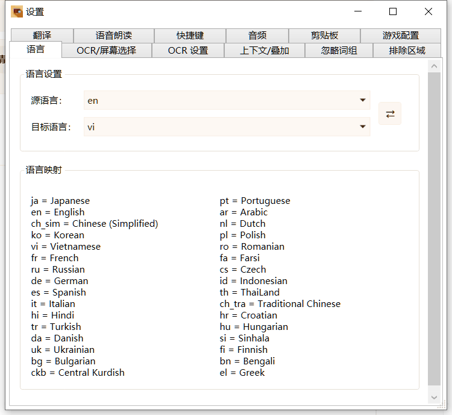Click 'pl = Polish' mapping text
The image size is (452, 415).
(242, 235)
